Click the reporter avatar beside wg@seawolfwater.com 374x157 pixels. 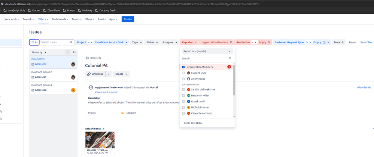click(x=91, y=87)
